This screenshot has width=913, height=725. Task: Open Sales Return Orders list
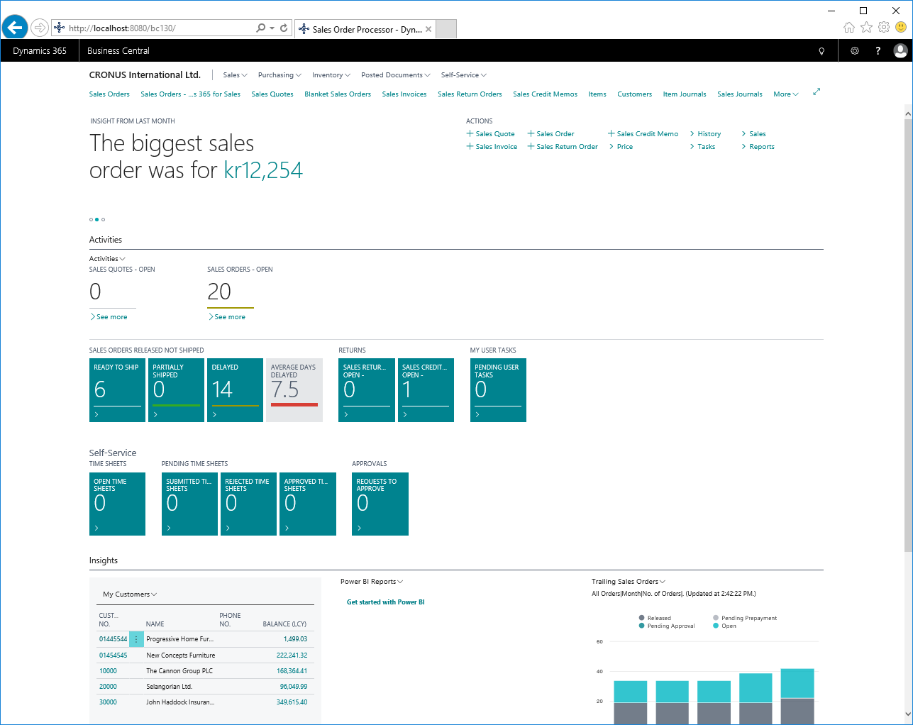click(470, 94)
